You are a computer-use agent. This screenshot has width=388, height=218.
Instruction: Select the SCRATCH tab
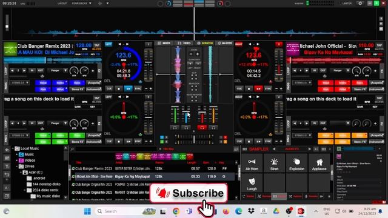(x=205, y=43)
